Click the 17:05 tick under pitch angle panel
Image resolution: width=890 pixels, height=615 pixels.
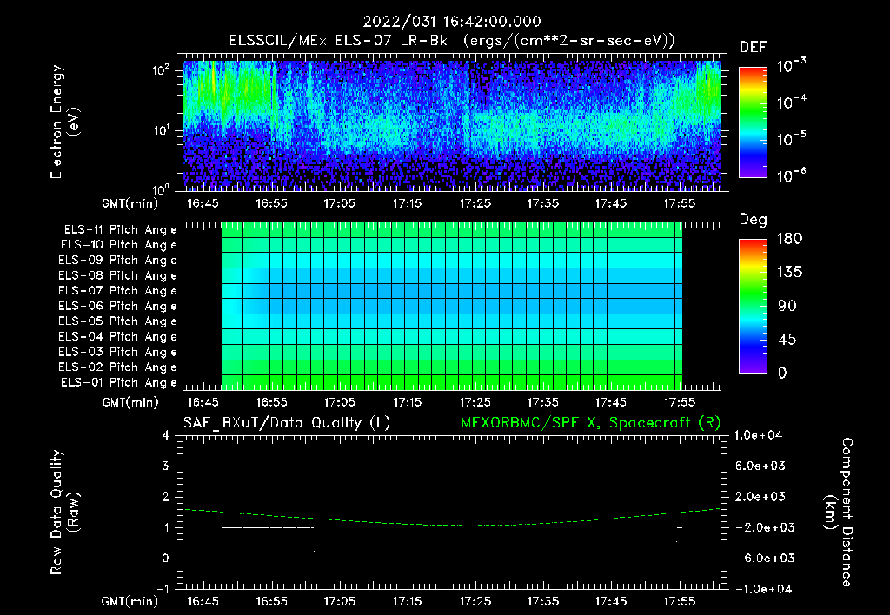tap(340, 402)
